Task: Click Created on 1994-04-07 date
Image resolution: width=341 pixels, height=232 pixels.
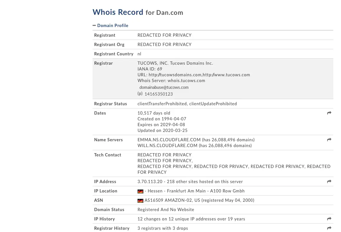Action: coord(162,119)
